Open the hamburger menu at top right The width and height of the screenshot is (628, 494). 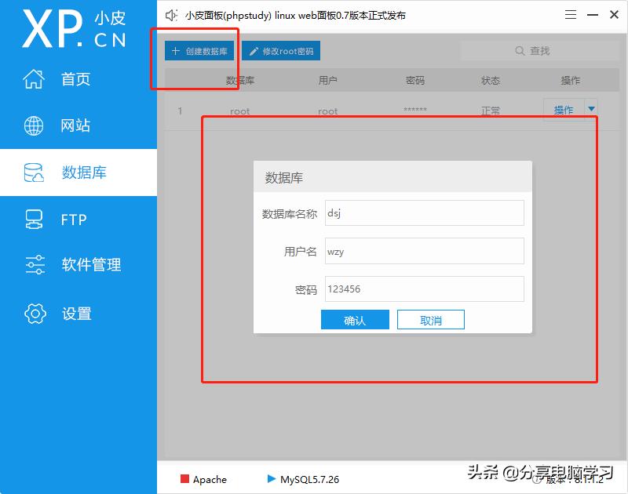[571, 14]
